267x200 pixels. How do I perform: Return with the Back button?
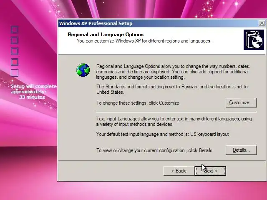tap(179, 171)
